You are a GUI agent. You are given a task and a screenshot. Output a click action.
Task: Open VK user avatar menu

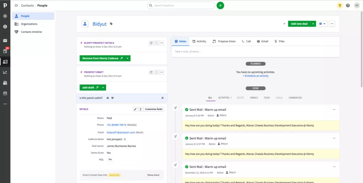[357, 5]
